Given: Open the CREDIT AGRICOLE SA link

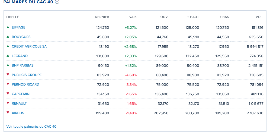Looking at the screenshot, I should click(x=29, y=46).
